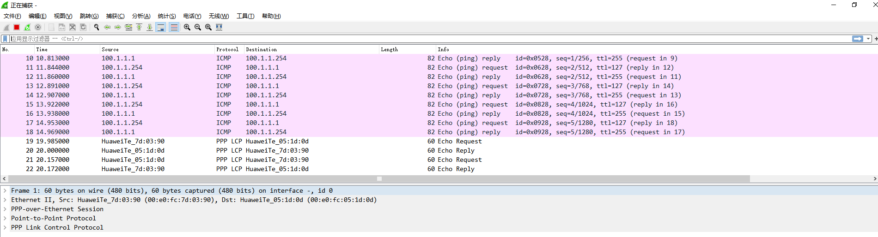The image size is (878, 237).
Task: Click horizontal scrollbar left arrow
Action: point(4,178)
